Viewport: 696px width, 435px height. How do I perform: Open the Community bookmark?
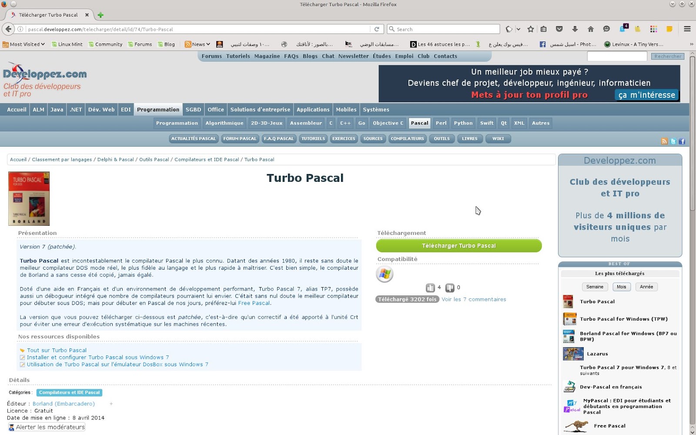click(x=105, y=44)
